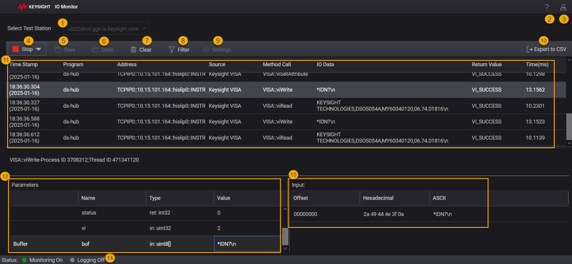The width and height of the screenshot is (572, 264).
Task: Click the Logging Off status indicator
Action: click(87, 260)
